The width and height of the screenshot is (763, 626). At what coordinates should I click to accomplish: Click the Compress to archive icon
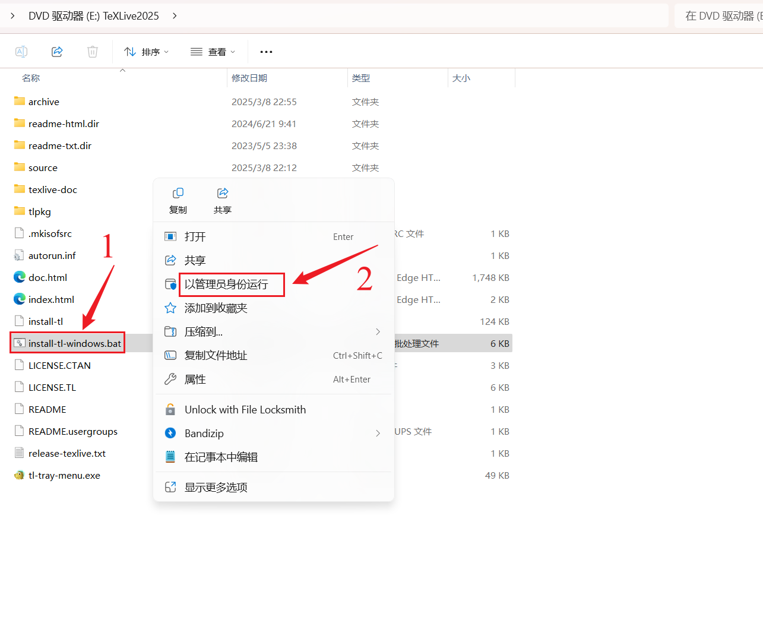(x=170, y=331)
